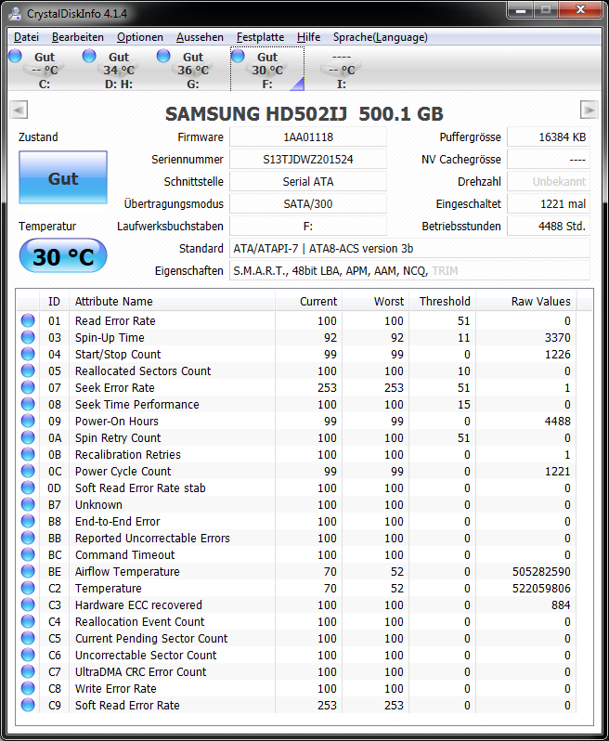Click the status orb for Reported Uncorrectable Errors
Screen dimensions: 609x741
tap(28, 538)
